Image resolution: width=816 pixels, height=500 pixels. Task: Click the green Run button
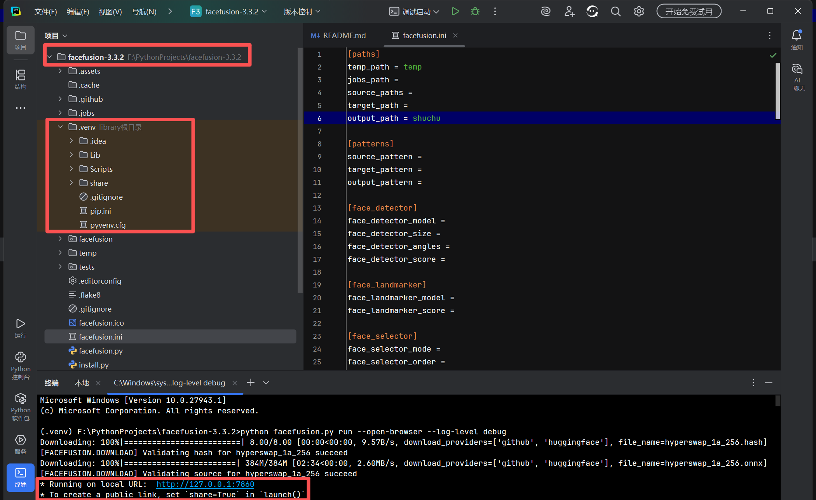(x=455, y=12)
